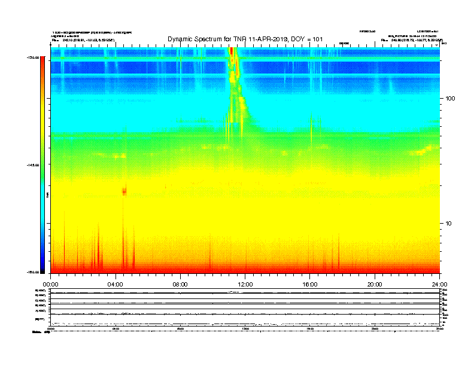Click the 10 frequency axis label

[x=449, y=224]
